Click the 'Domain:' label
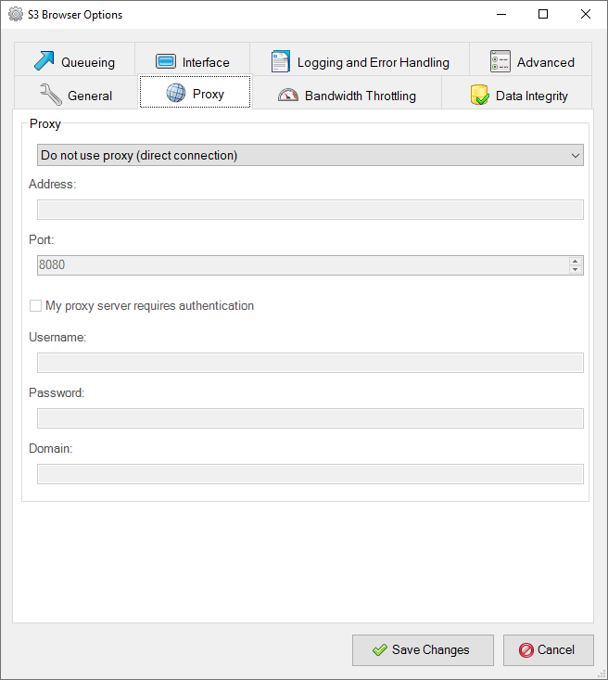608x680 pixels. (51, 448)
